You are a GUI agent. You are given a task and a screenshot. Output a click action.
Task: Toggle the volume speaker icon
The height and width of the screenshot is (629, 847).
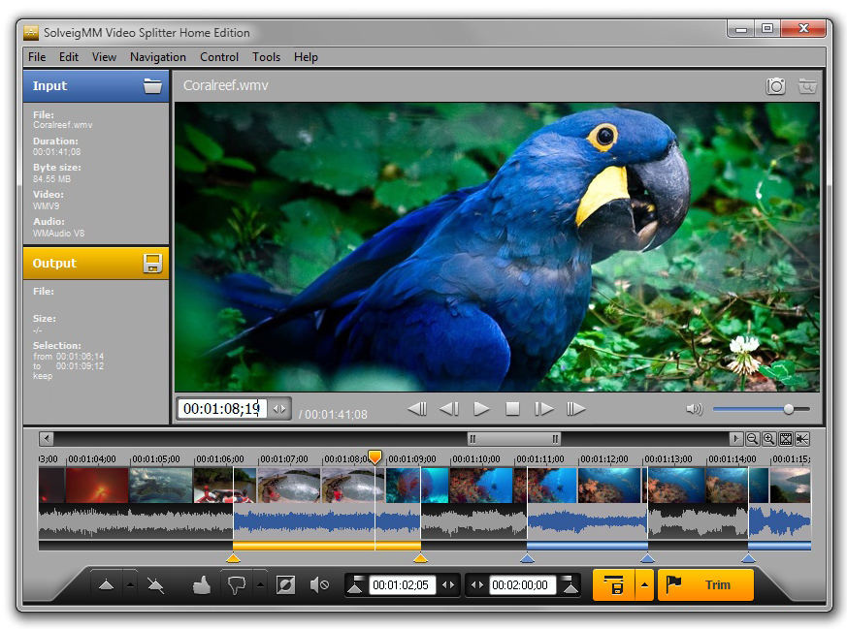[694, 409]
